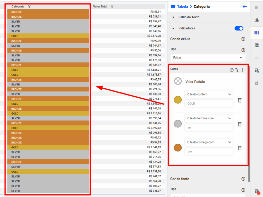Viewport: 263px width, 197px height.
Task: Click the Valor Padrão default color row
Action: [x=195, y=82]
